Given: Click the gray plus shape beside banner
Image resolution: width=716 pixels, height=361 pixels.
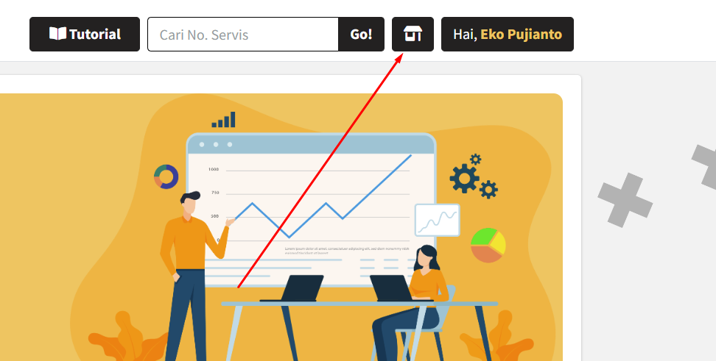Looking at the screenshot, I should (625, 200).
